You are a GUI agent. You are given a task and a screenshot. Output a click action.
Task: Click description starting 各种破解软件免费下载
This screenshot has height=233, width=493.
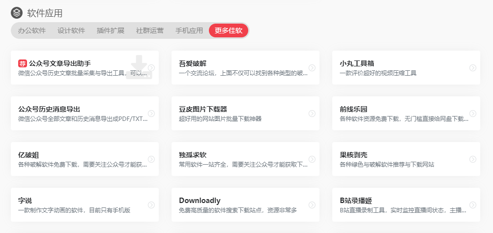(x=83, y=165)
